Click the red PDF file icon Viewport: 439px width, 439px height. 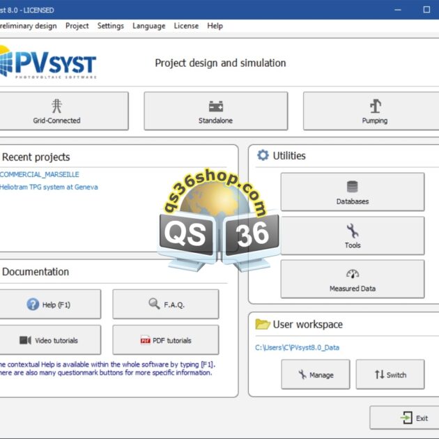tap(146, 340)
